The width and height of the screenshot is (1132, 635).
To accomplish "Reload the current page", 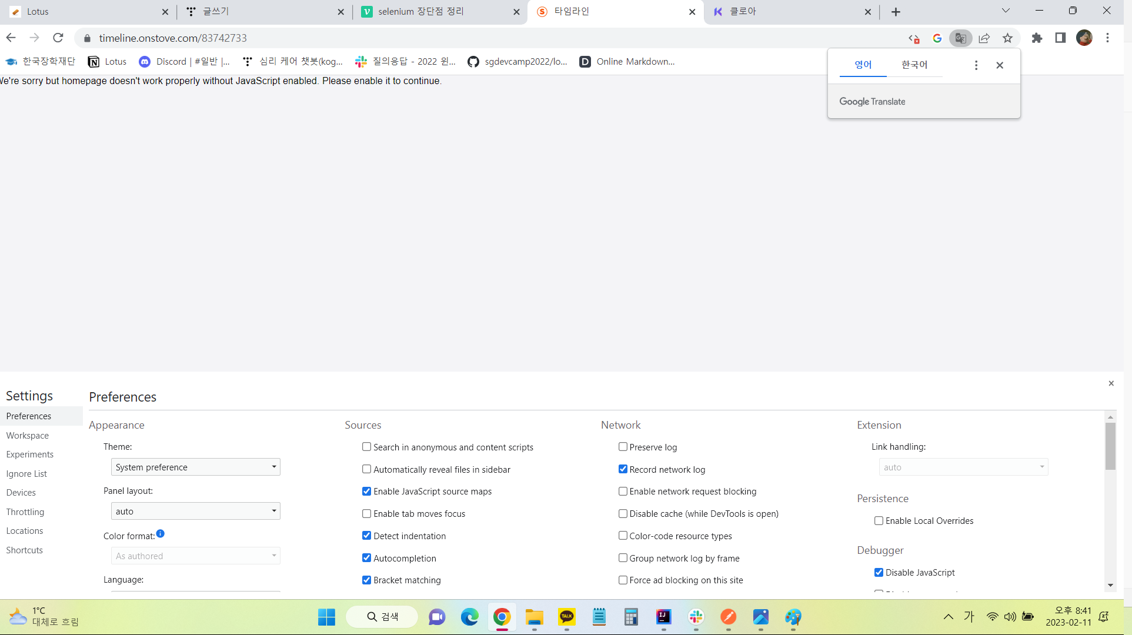I will (x=58, y=38).
